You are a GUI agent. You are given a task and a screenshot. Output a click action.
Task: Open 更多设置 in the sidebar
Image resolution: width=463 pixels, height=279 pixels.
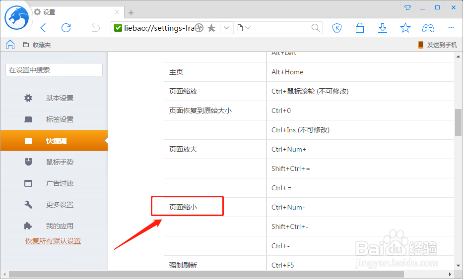point(54,205)
